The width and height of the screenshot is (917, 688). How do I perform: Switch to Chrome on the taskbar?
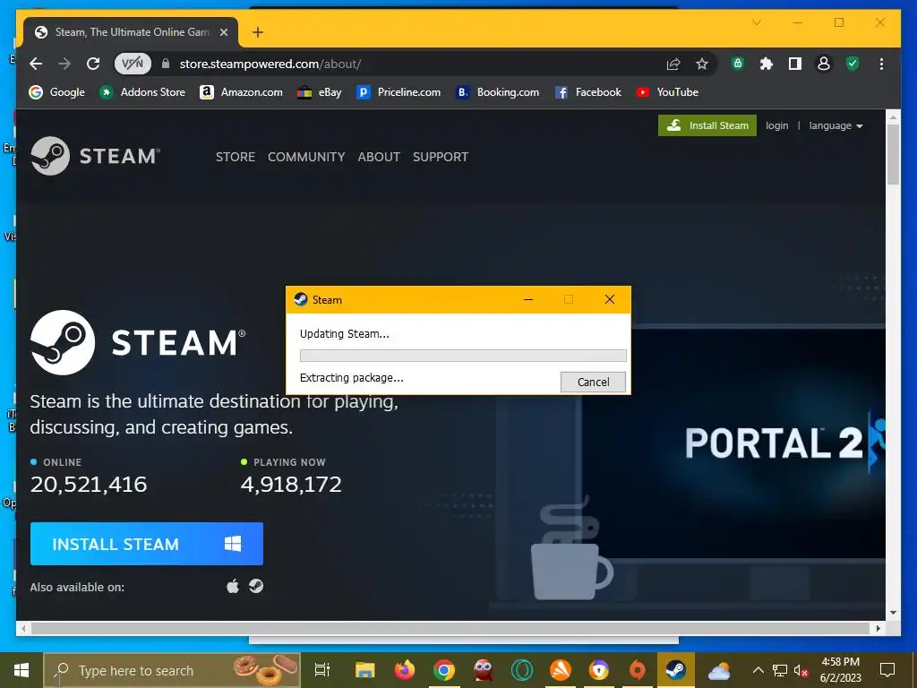(x=444, y=670)
